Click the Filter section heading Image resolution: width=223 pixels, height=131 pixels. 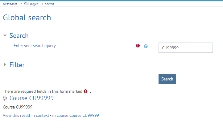pyautogui.click(x=17, y=65)
